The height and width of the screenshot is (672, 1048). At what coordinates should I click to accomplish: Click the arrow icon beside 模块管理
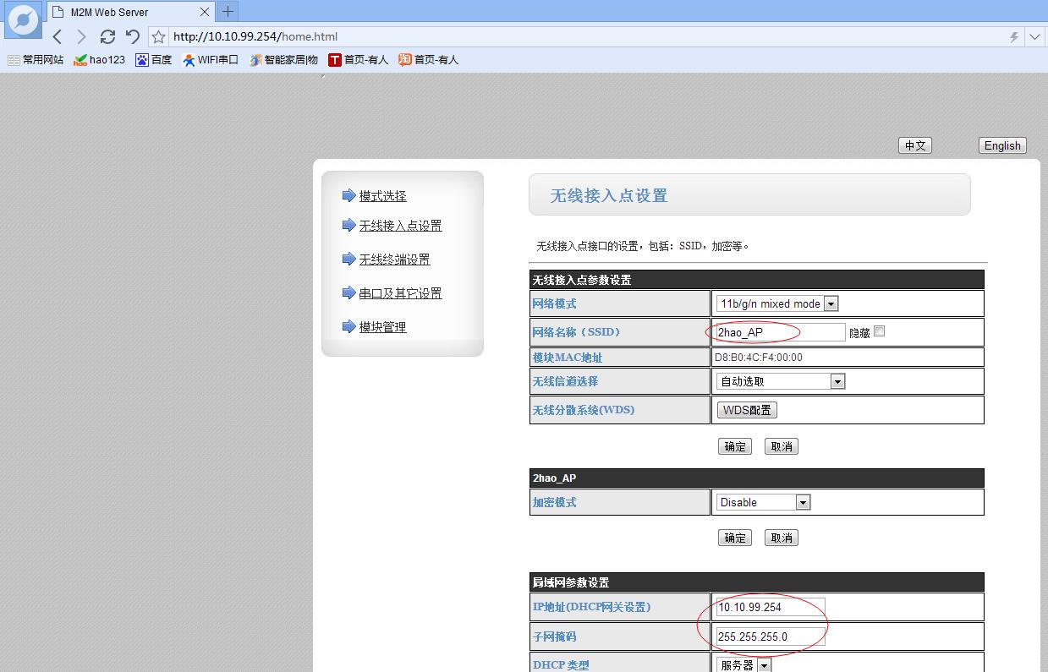pos(348,326)
